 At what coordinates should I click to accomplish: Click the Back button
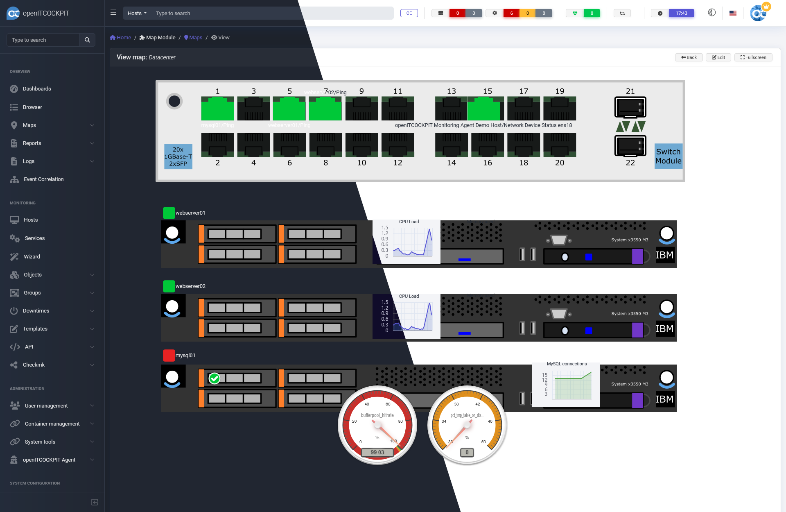(x=689, y=57)
